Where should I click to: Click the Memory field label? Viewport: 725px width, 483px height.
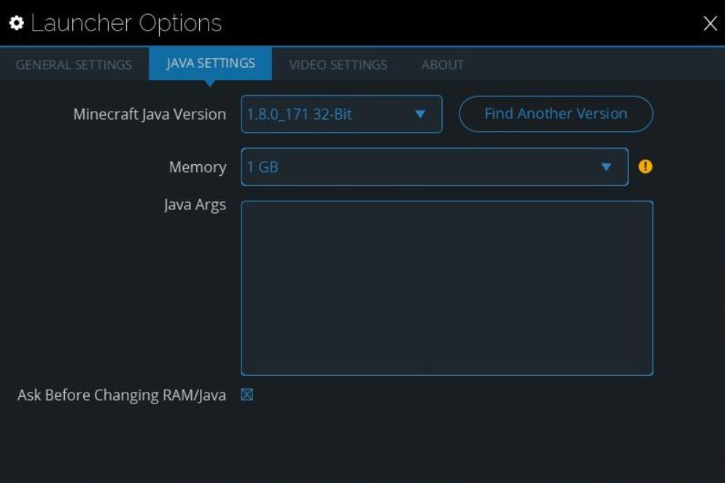pos(198,167)
